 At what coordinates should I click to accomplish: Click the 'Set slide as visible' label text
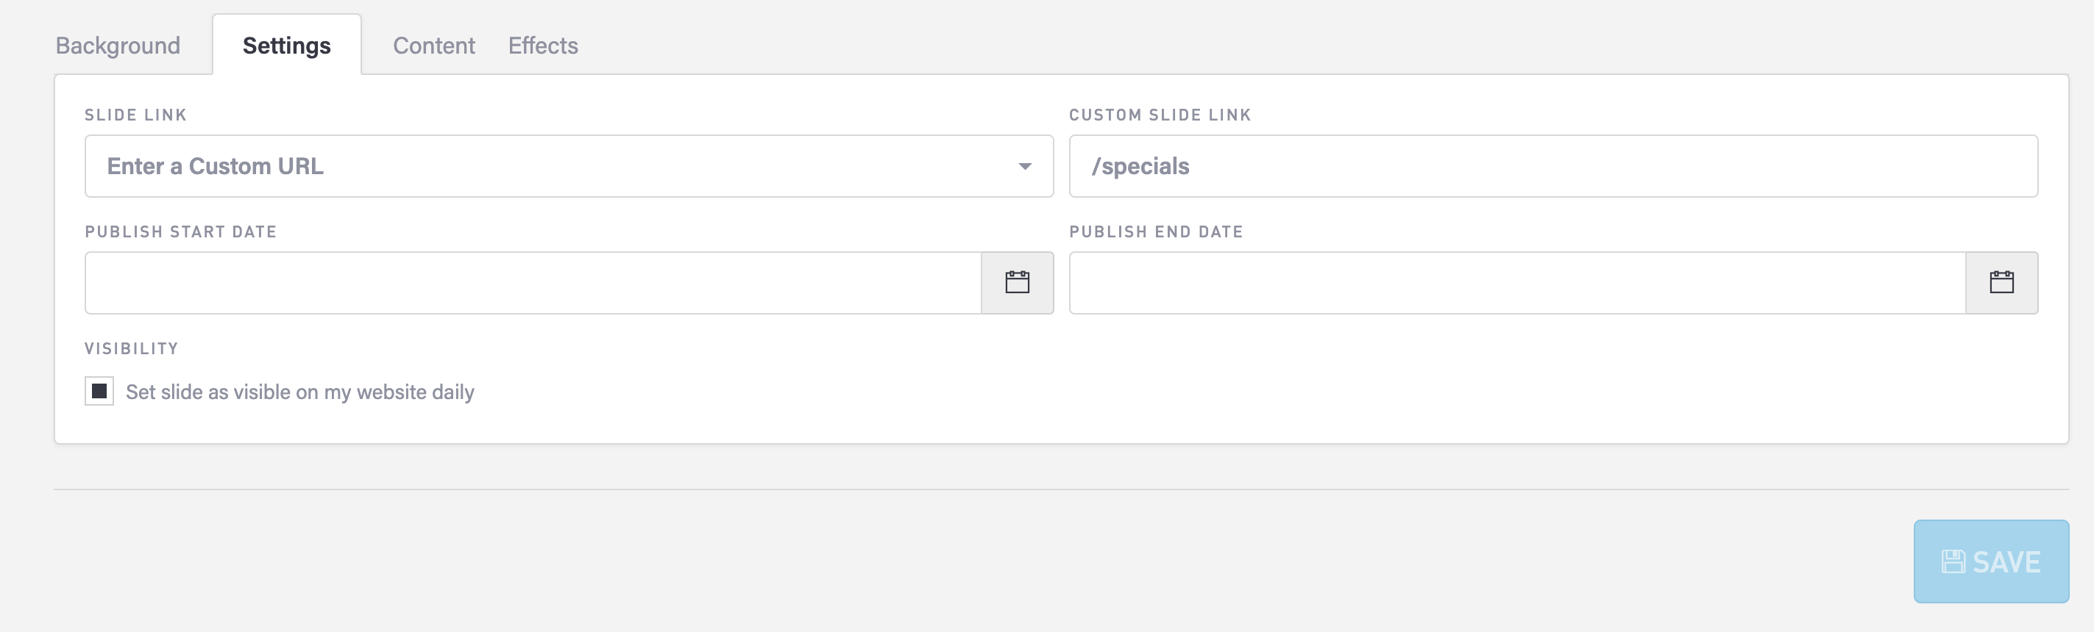click(300, 392)
